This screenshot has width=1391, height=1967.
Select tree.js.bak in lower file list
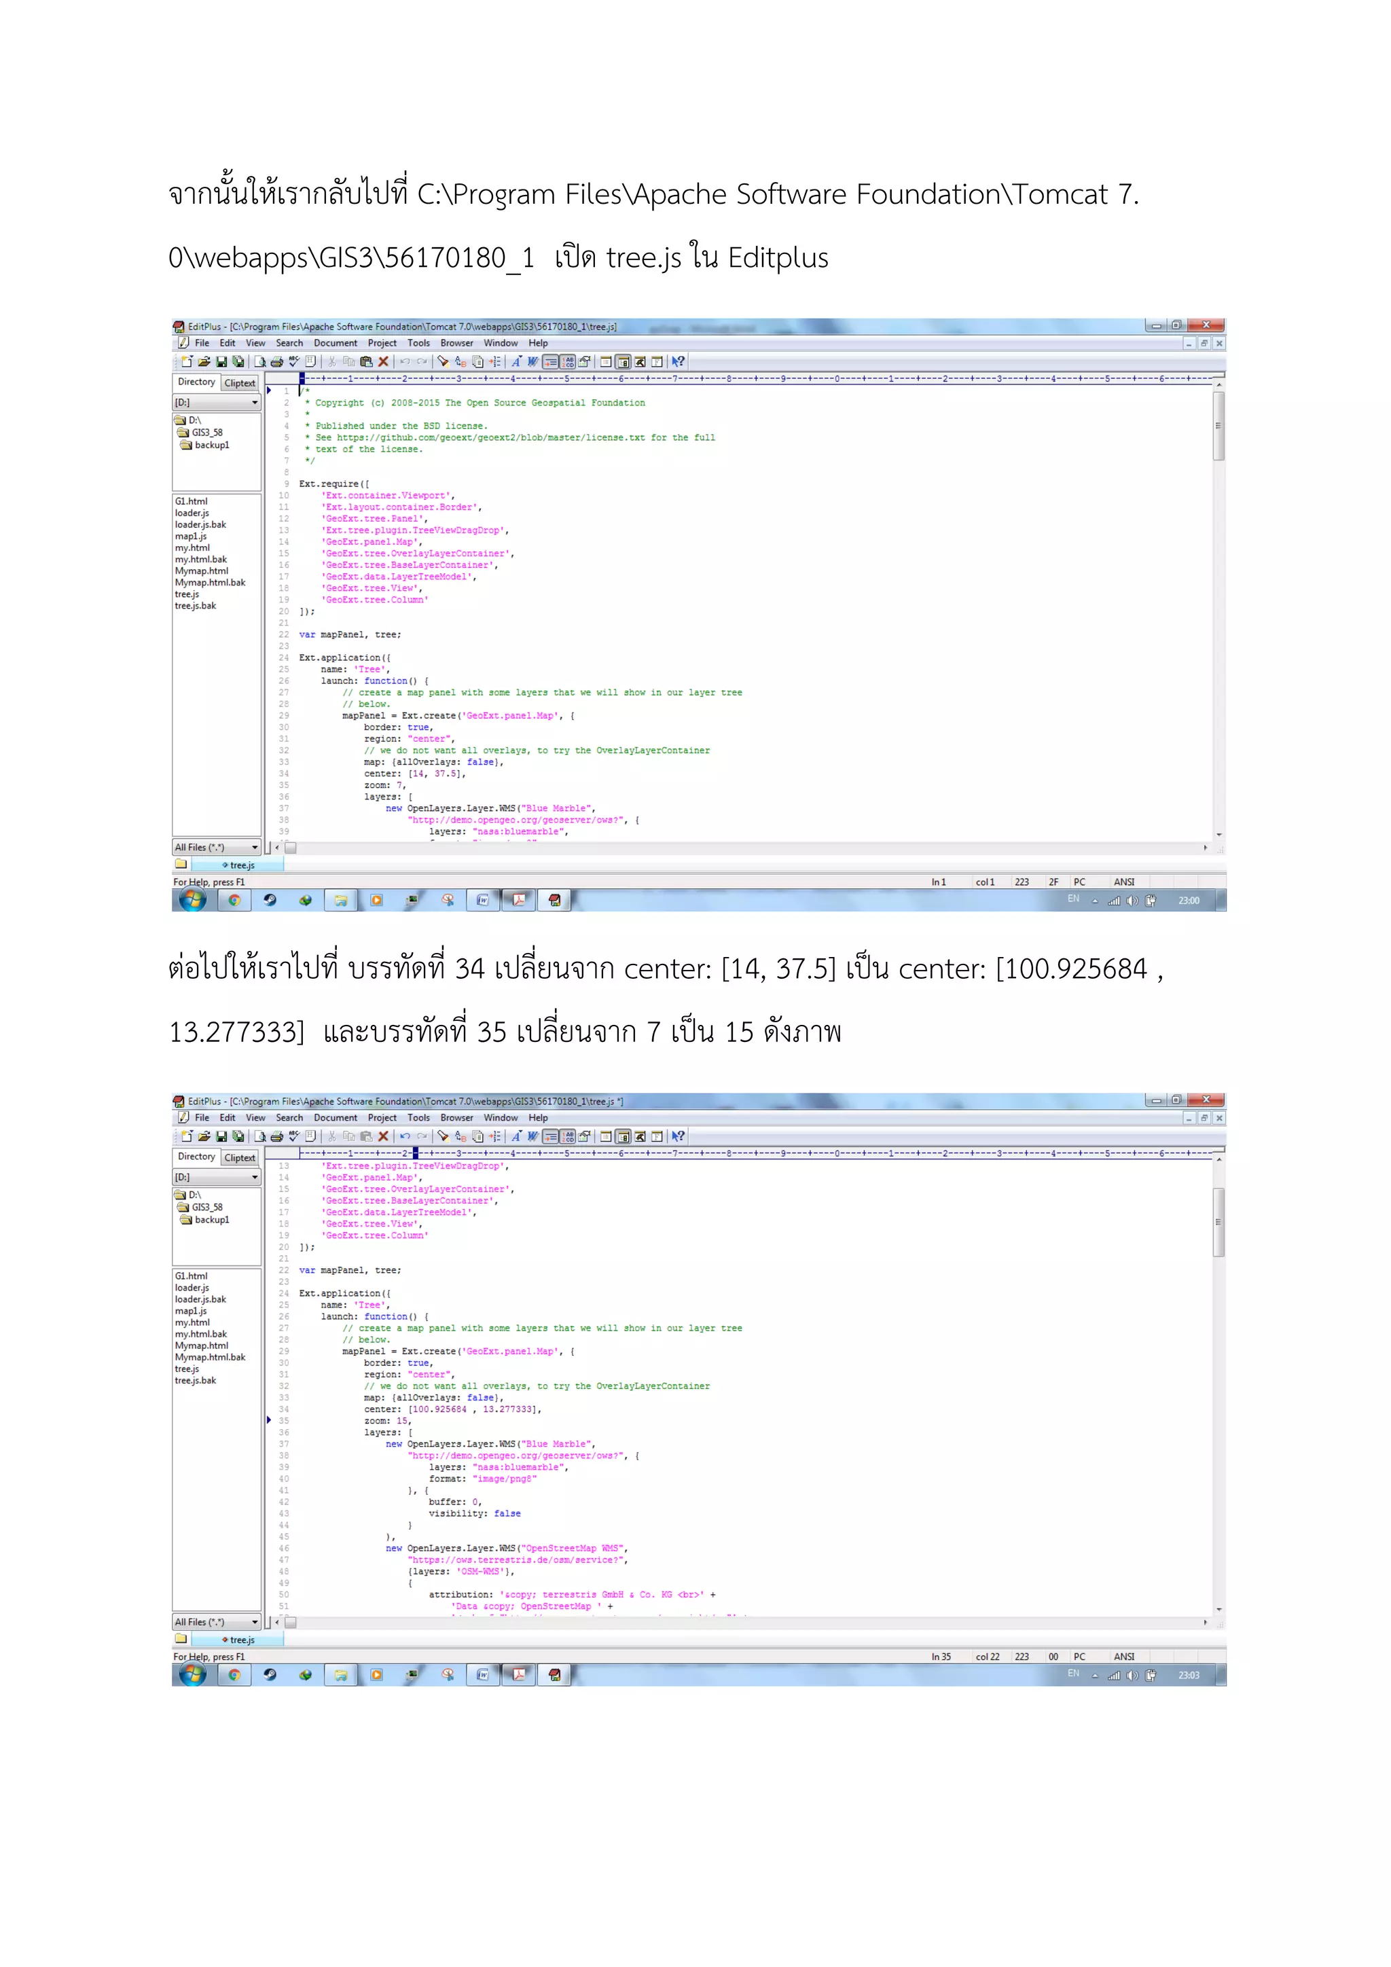[196, 1380]
